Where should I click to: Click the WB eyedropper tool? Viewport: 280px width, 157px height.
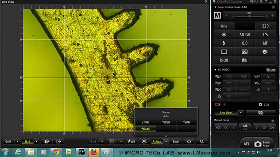pyautogui.click(x=131, y=142)
